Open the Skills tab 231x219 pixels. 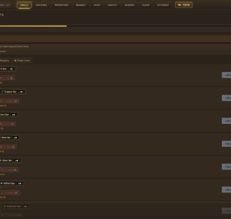point(24,5)
